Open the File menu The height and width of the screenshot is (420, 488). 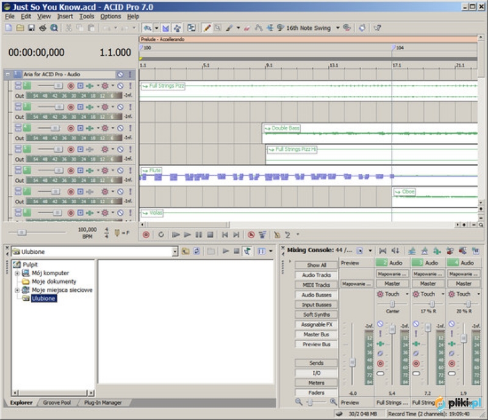coord(10,16)
